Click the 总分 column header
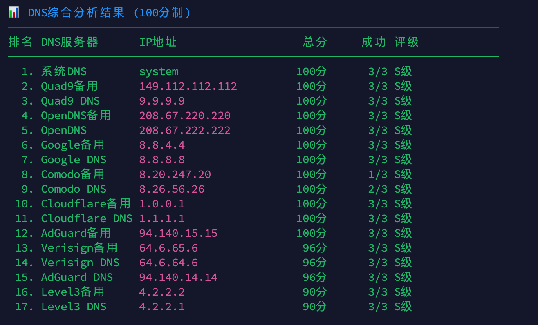 click(315, 42)
